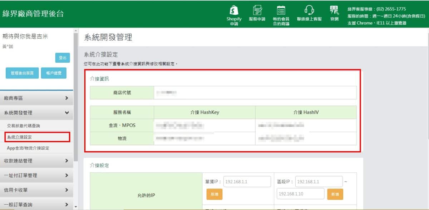Click the 服務名稱 header cell
The height and width of the screenshot is (210, 429).
(122, 112)
